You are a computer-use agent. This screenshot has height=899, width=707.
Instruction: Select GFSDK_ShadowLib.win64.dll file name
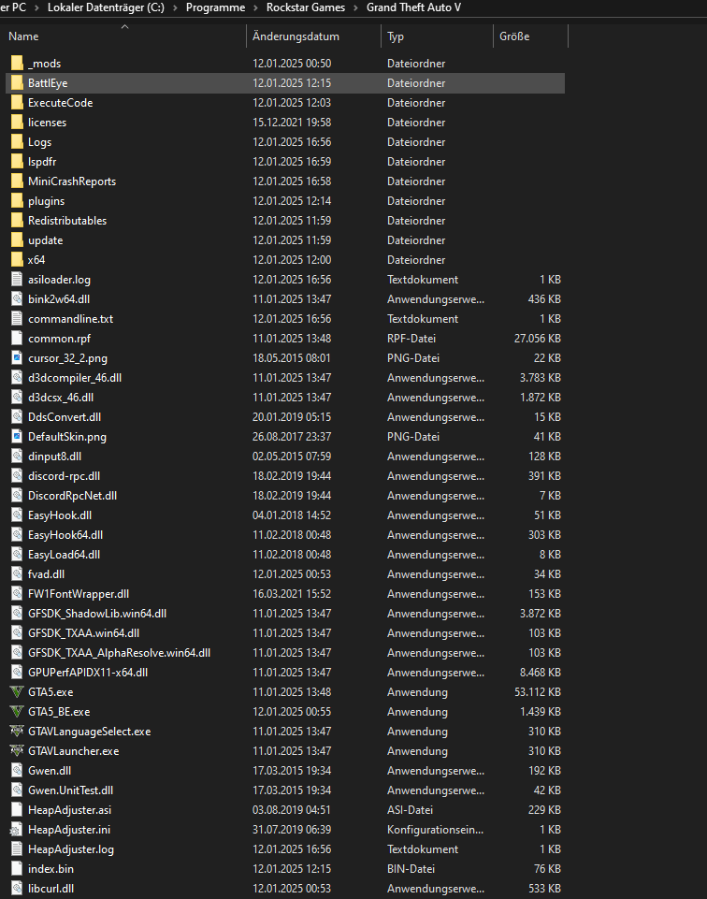97,614
